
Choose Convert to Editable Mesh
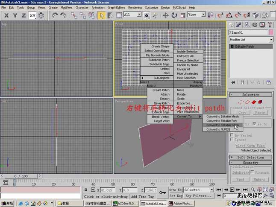click(x=223, y=117)
